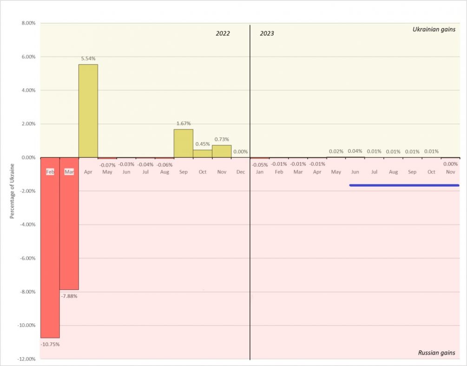467x366 pixels.
Task: Select the 'Ukrainian gains' text label
Action: (x=434, y=30)
